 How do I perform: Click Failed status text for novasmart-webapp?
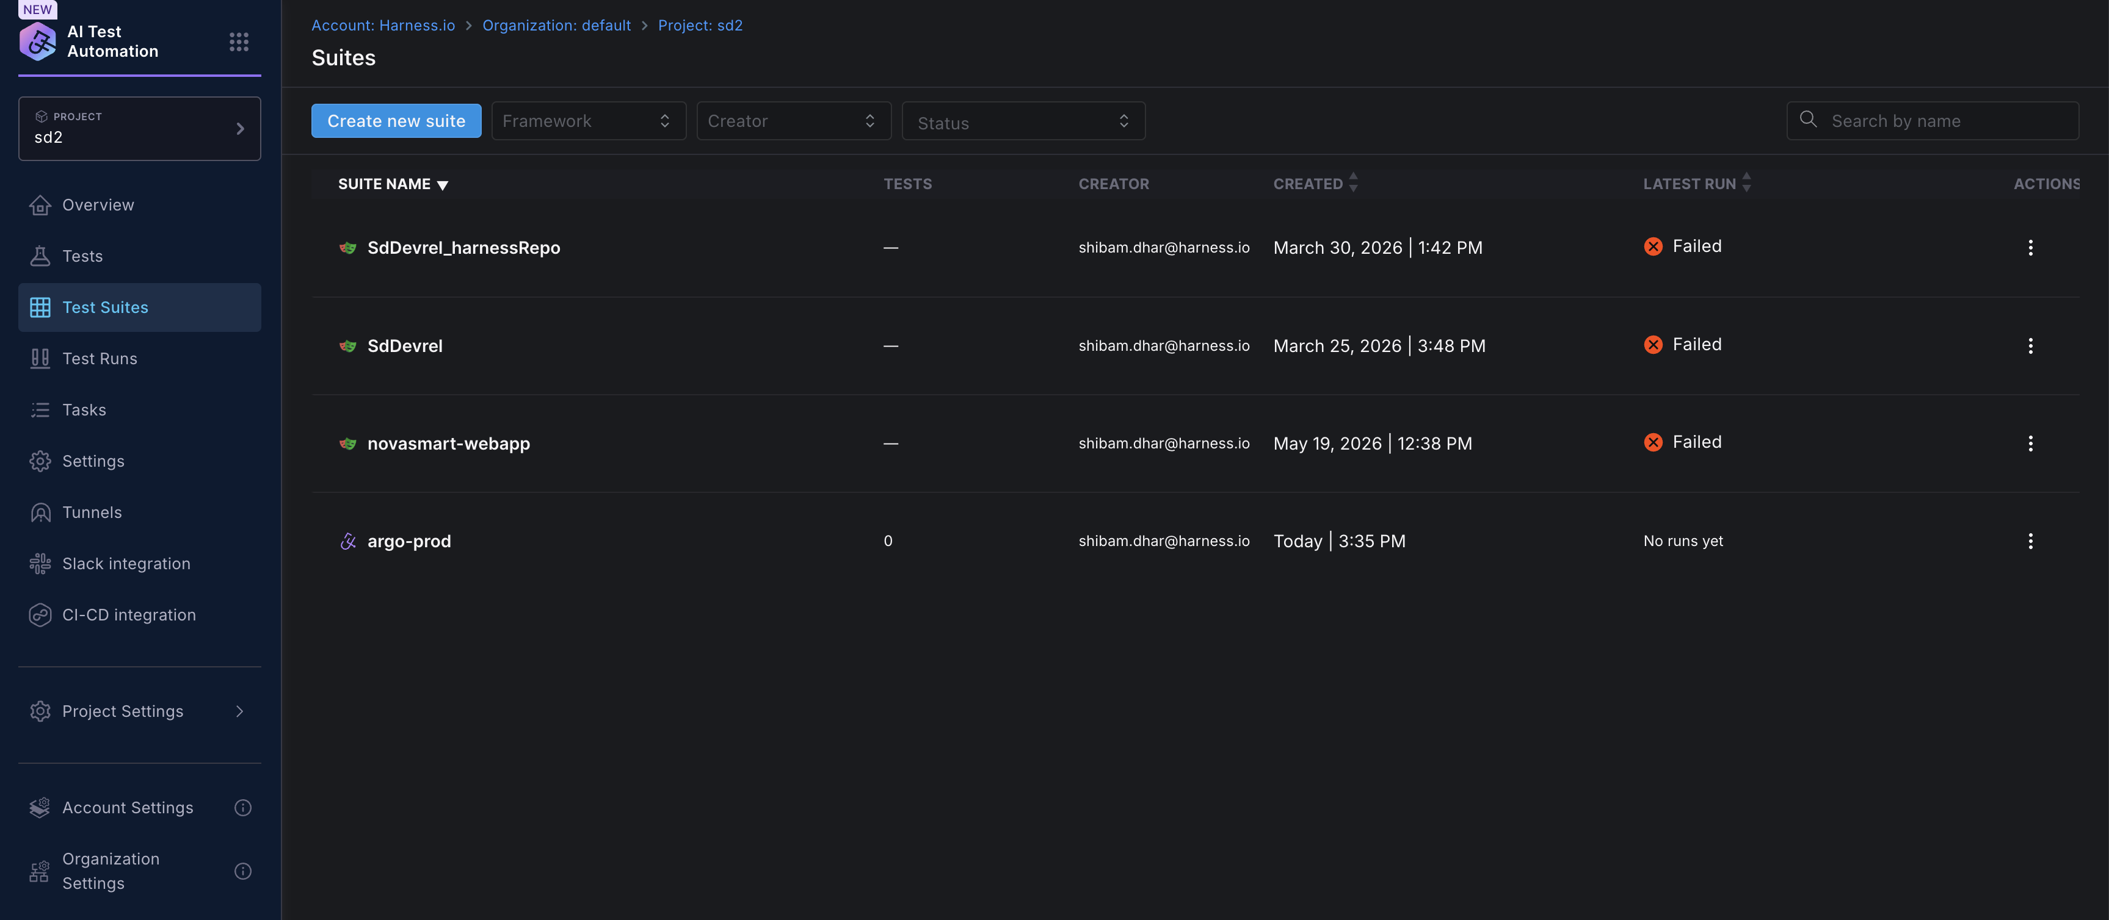click(1697, 442)
